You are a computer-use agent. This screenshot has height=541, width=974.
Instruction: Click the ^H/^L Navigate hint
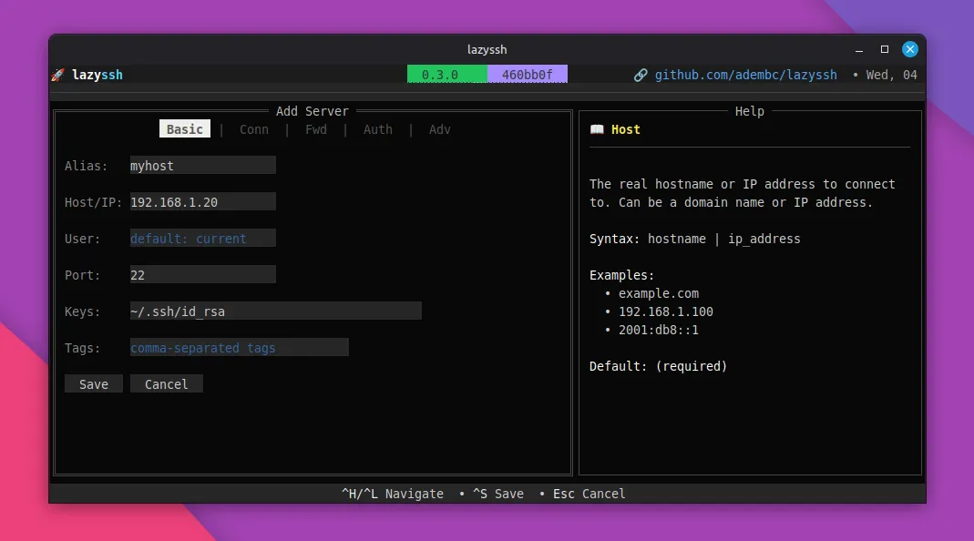coord(393,494)
